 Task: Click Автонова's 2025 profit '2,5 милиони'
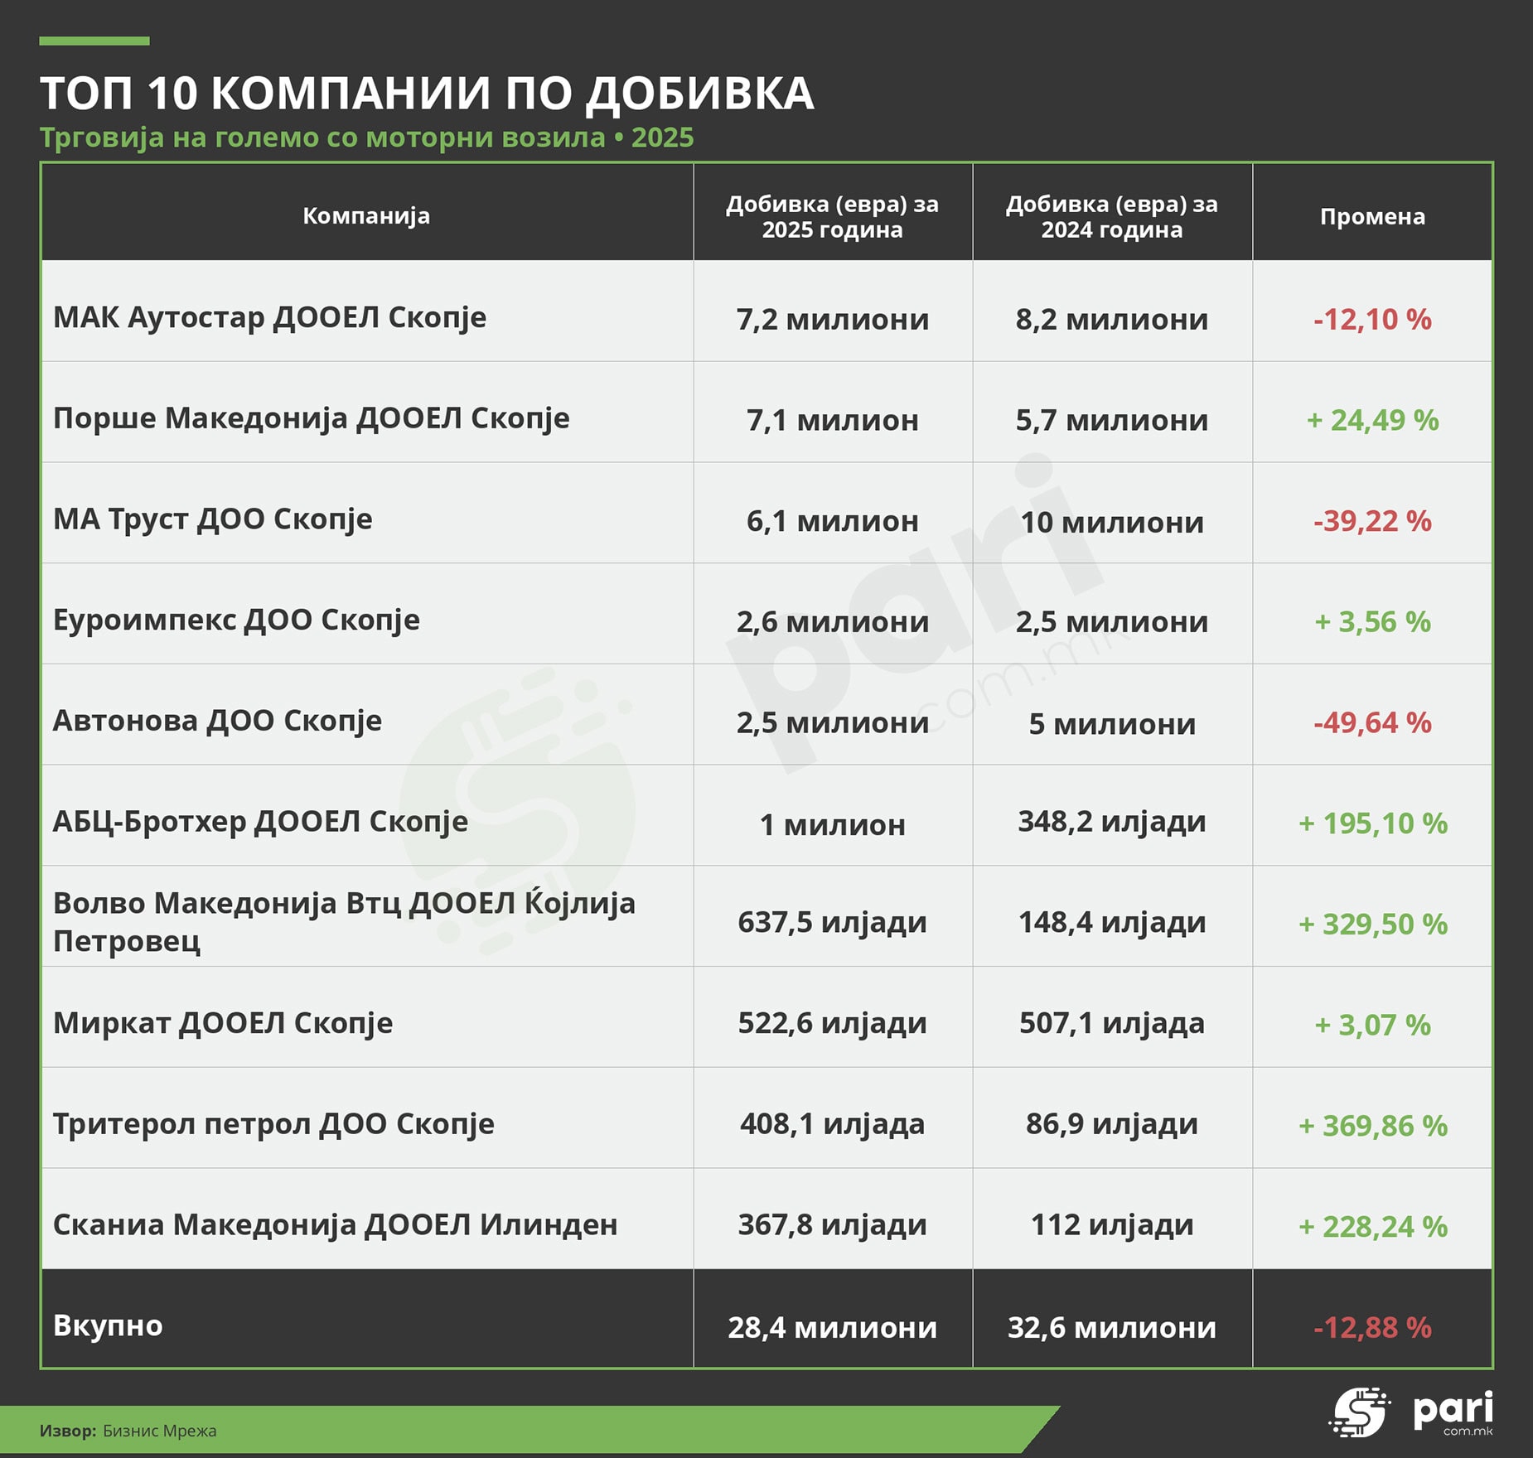(x=833, y=722)
